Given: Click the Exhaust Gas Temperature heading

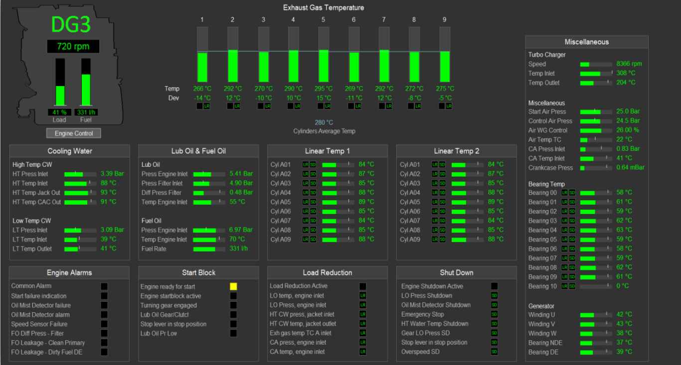Looking at the screenshot, I should tap(324, 7).
